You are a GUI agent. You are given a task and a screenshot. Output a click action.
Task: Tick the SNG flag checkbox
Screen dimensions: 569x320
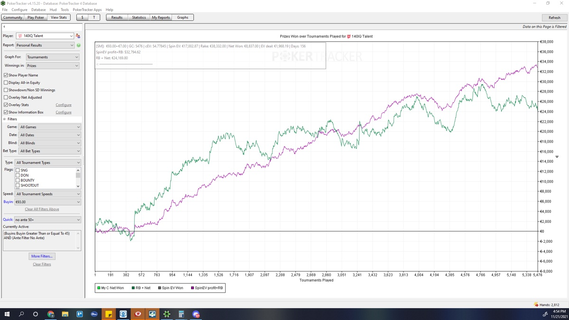(x=18, y=170)
